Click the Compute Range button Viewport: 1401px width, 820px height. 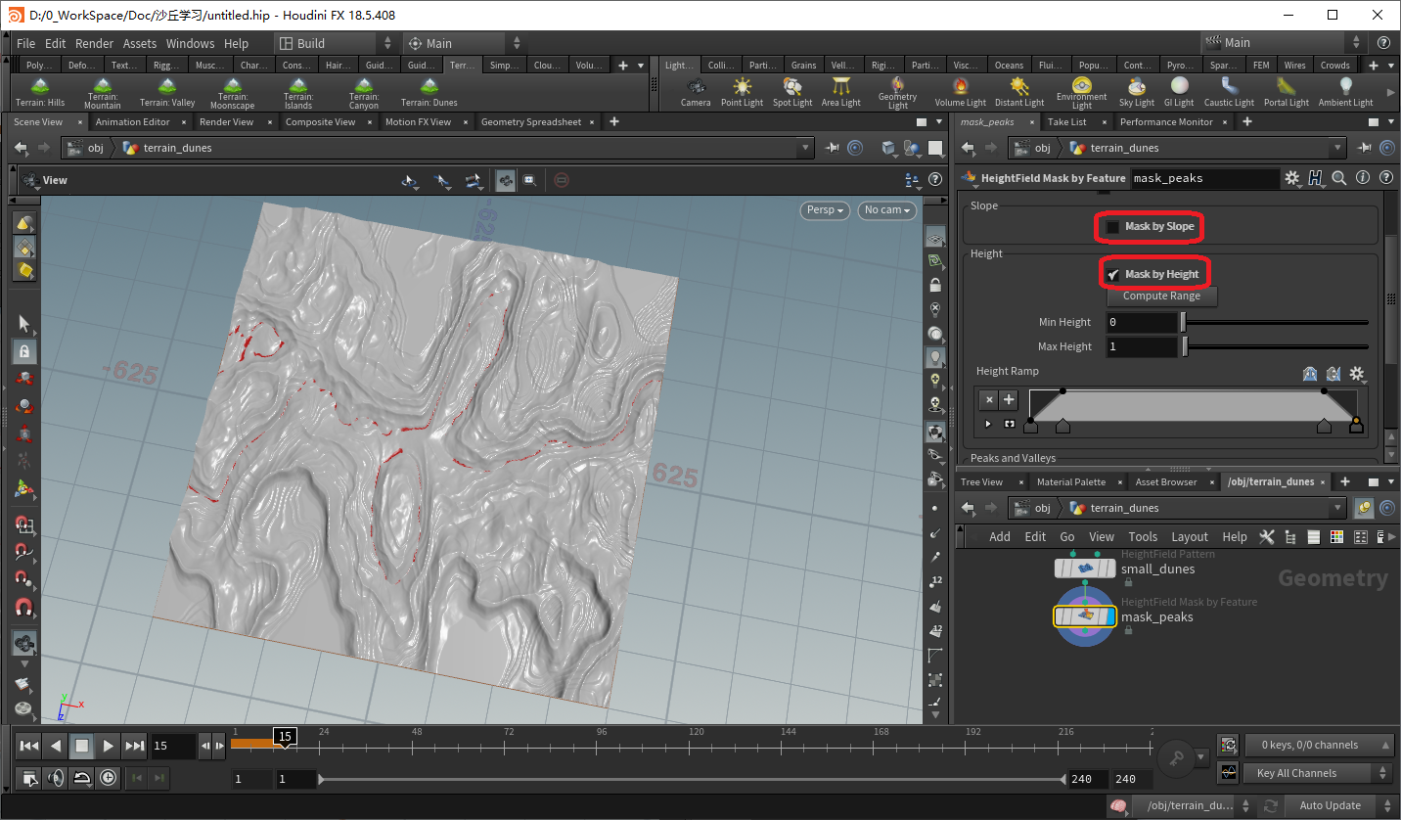pos(1160,296)
